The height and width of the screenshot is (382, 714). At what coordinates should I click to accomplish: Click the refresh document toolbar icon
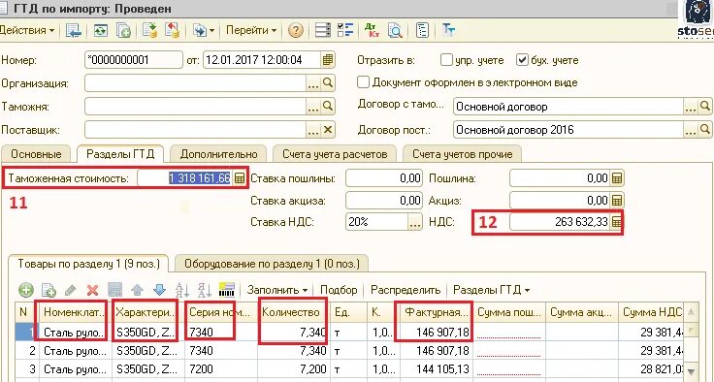[101, 30]
